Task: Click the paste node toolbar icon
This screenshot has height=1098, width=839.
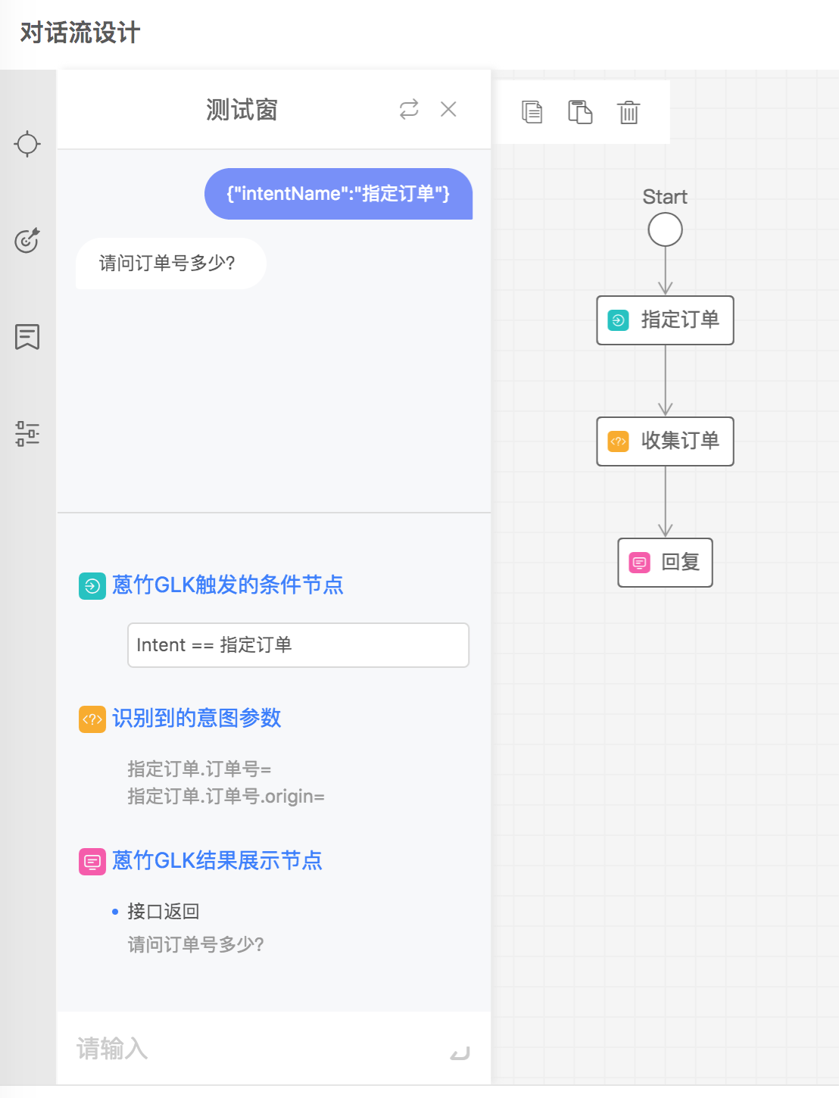Action: coord(580,112)
